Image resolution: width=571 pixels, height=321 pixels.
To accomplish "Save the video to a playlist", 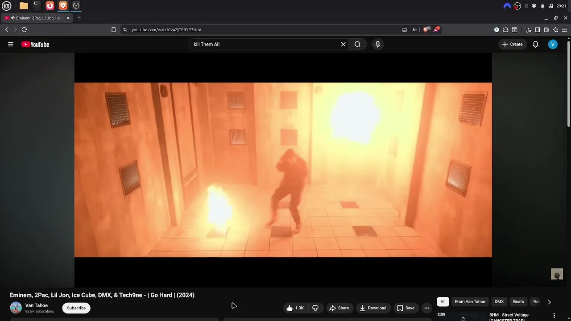I will 405,308.
